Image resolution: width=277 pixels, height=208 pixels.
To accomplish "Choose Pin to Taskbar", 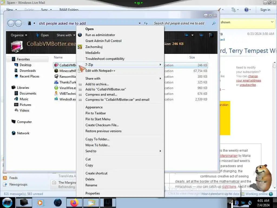I will (96, 113).
